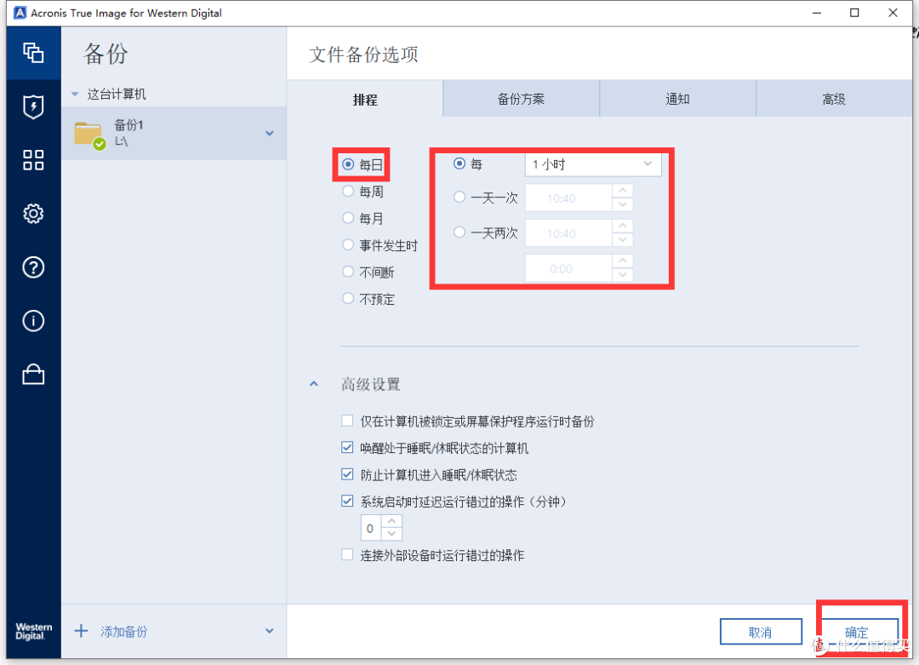The image size is (919, 665).
Task: Click the 取消 button
Action: 761,632
